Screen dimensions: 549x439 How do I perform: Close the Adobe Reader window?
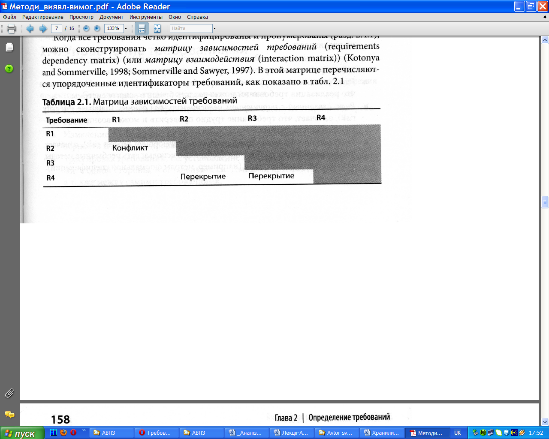click(543, 6)
